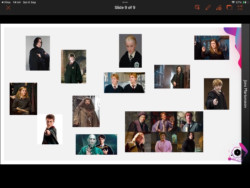This screenshot has width=250, height=188.
Task: Exit full screen with the arrows icon
Action: pyautogui.click(x=240, y=8)
